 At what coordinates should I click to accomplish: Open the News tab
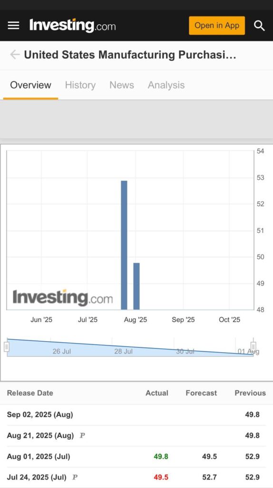pyautogui.click(x=122, y=85)
